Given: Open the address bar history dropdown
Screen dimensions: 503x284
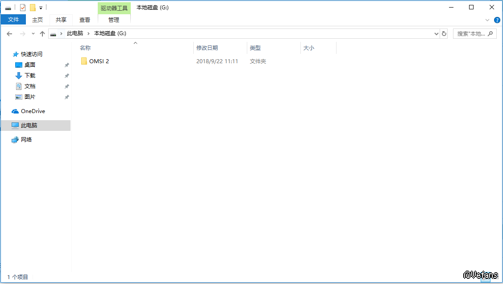Looking at the screenshot, I should pos(436,33).
